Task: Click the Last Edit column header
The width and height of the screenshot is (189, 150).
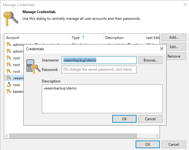Action: (x=153, y=38)
